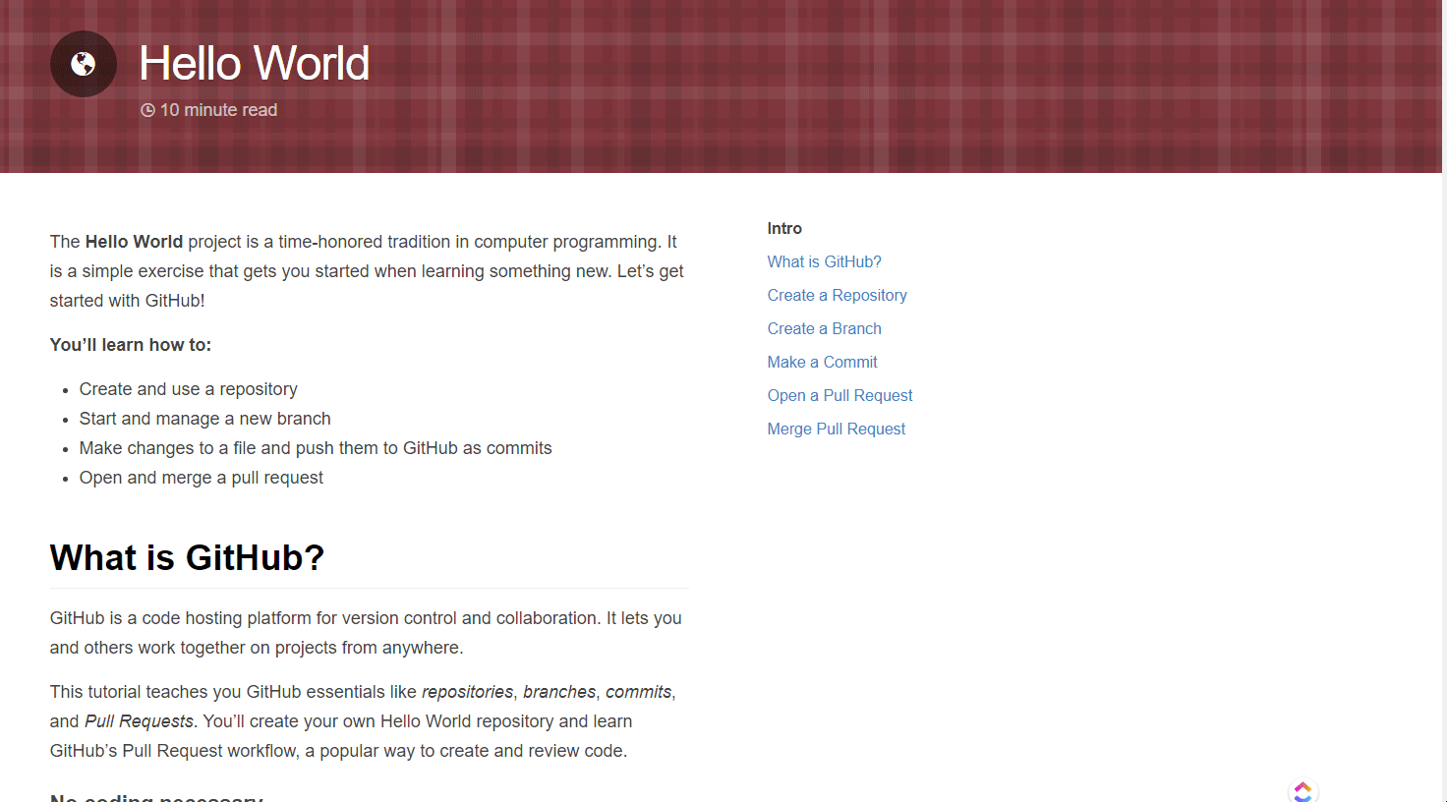
Task: Click the Create and use a repository bullet
Action: 188,389
